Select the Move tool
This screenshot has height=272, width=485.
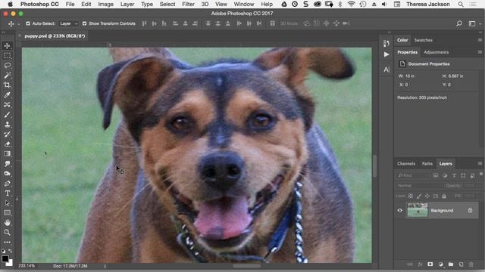tap(7, 46)
